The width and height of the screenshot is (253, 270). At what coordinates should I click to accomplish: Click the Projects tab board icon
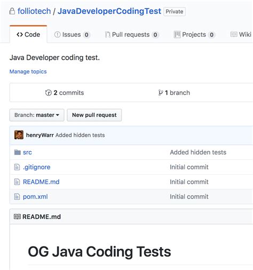[177, 35]
